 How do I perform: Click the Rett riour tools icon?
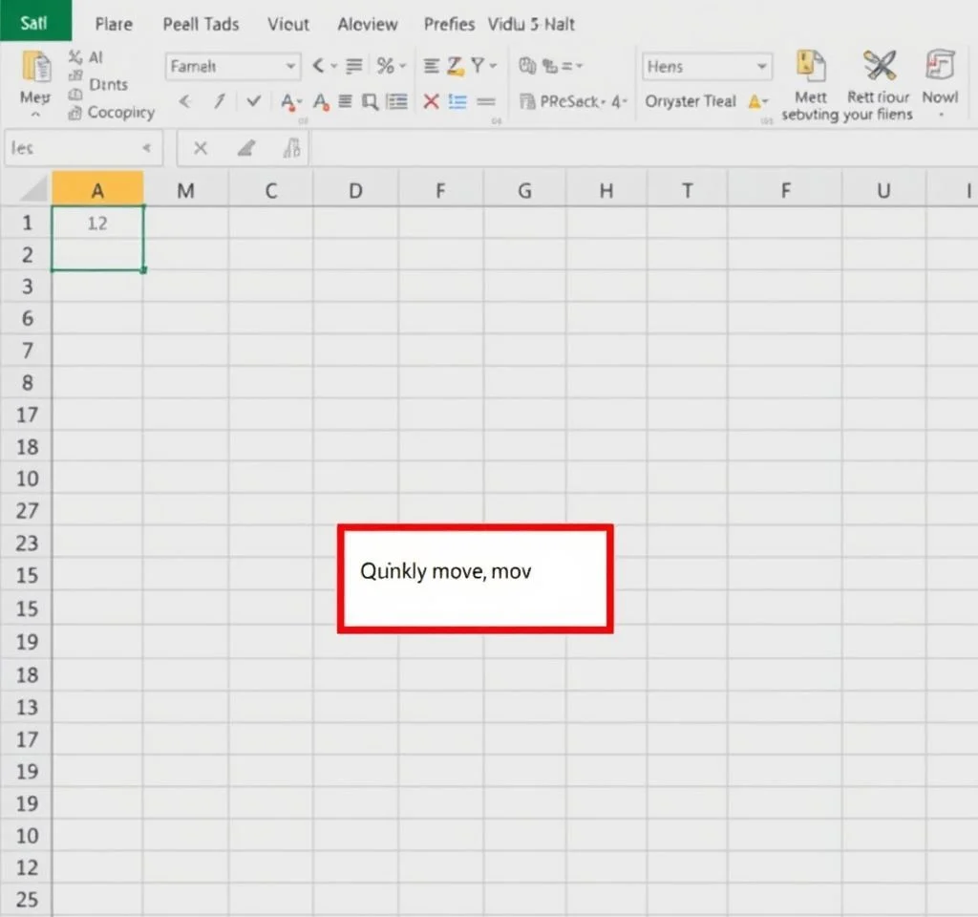point(879,68)
